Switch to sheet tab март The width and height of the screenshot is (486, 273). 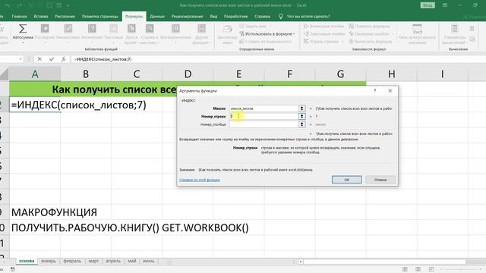[x=93, y=261]
